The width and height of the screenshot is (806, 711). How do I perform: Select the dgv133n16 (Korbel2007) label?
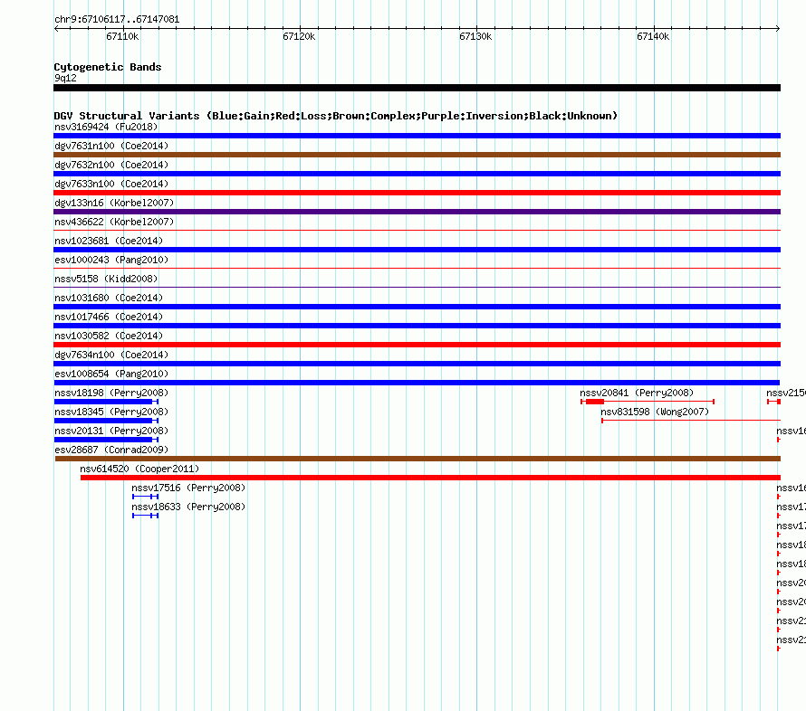114,203
